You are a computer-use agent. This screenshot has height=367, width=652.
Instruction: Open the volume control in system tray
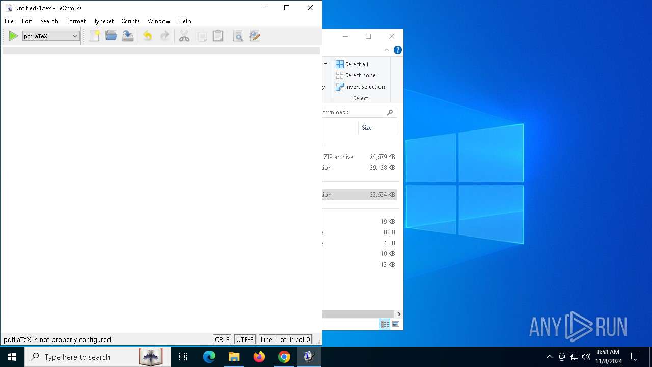point(586,357)
